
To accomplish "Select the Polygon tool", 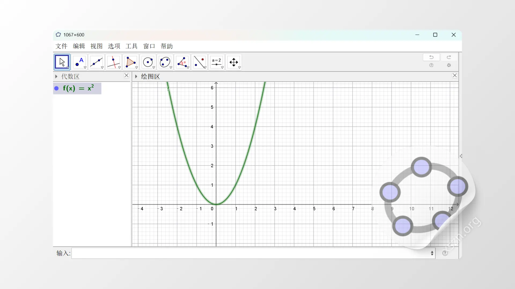I will tap(131, 62).
